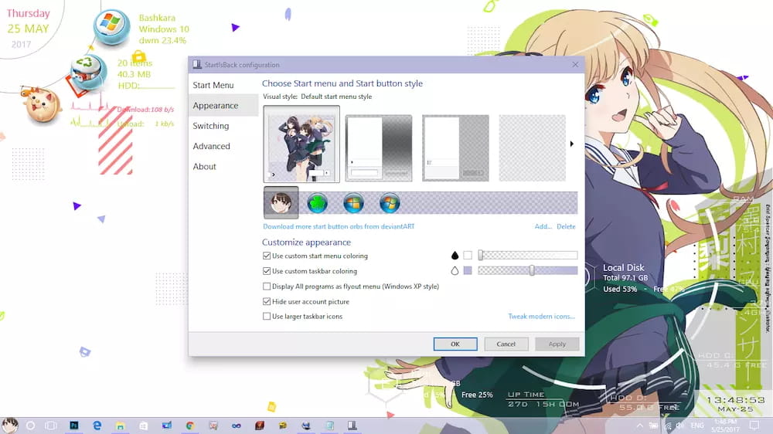Open the StartIsBack taskbar icon
Screen dimensions: 773x434
(352, 426)
